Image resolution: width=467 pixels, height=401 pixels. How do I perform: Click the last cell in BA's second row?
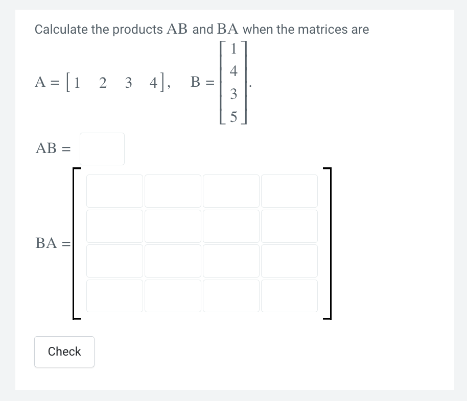(x=289, y=225)
